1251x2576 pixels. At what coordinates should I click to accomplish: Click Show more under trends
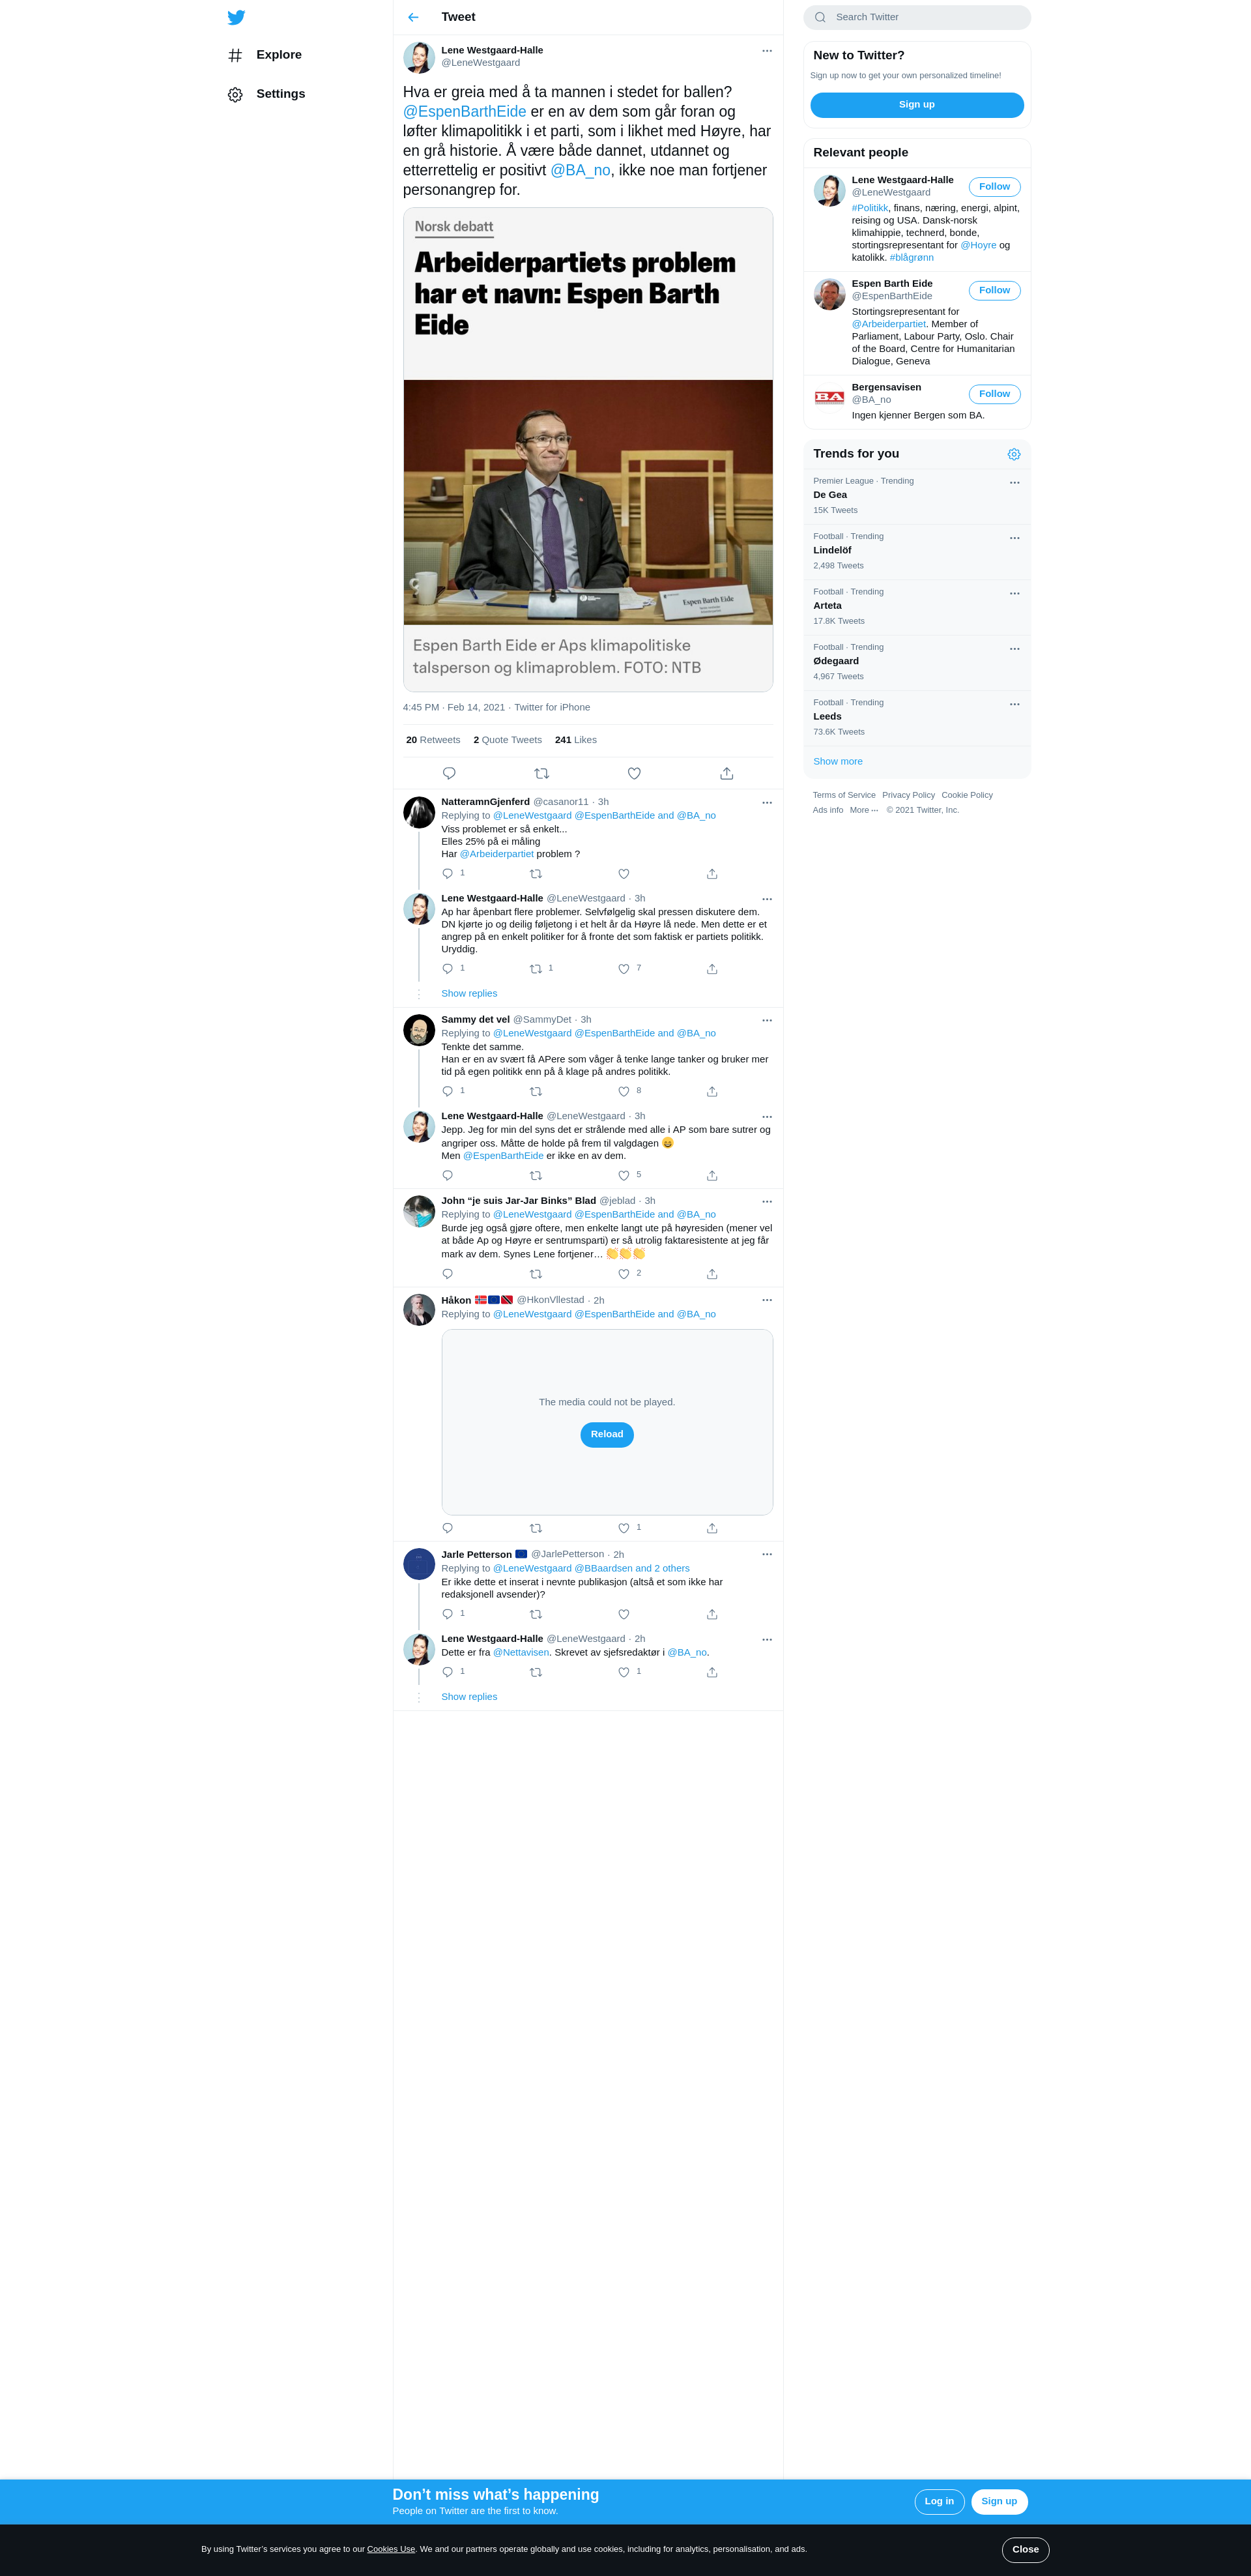click(837, 761)
